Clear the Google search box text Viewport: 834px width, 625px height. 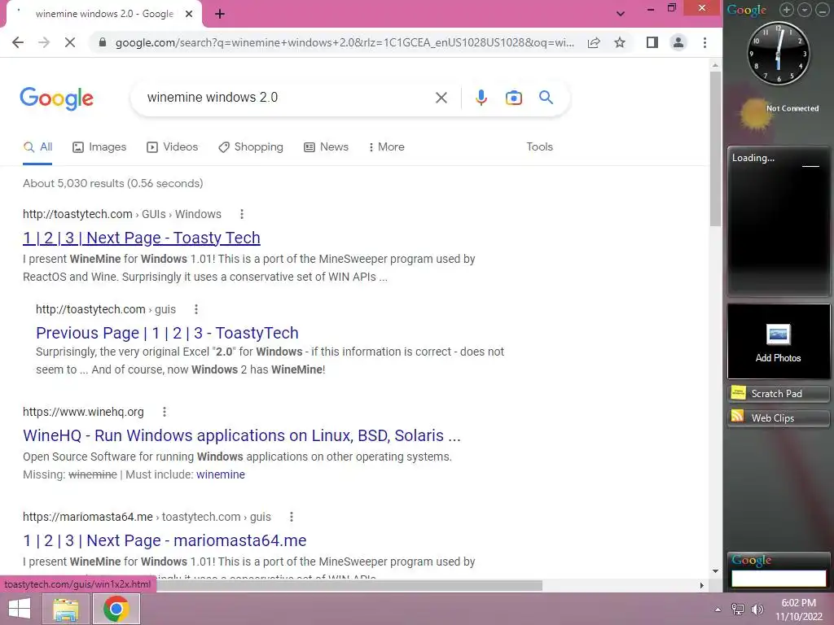point(441,98)
